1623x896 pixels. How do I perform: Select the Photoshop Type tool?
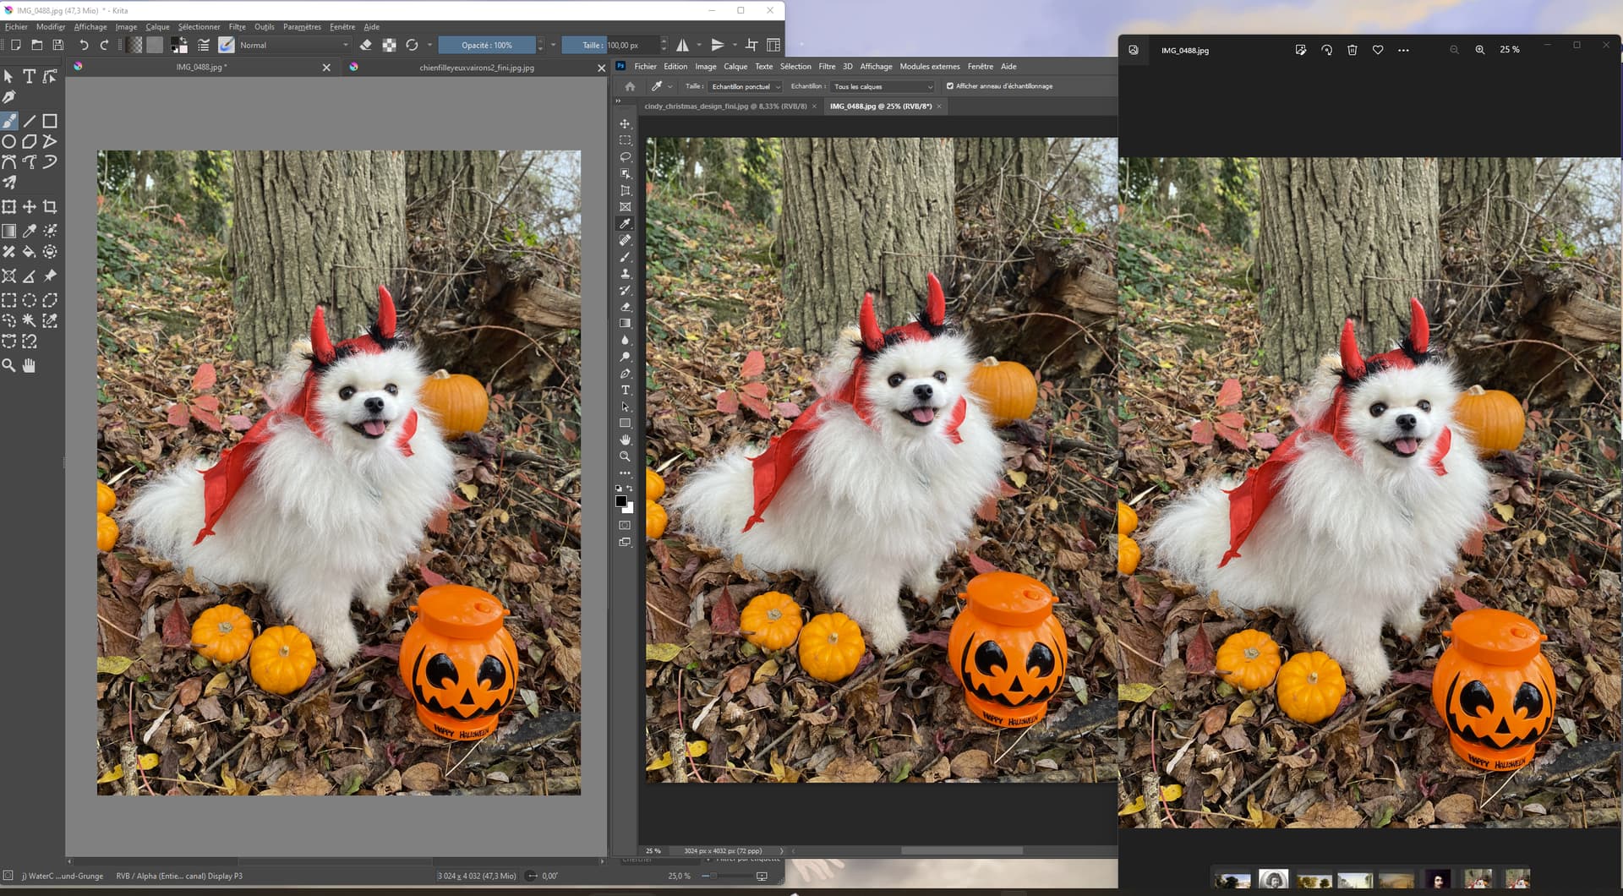click(x=625, y=391)
